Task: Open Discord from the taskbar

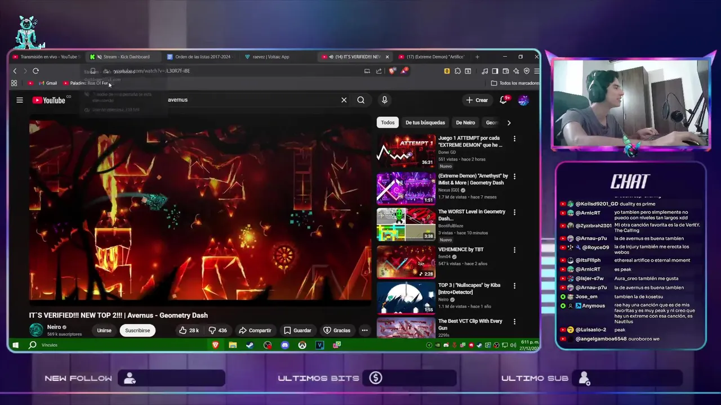Action: point(285,345)
